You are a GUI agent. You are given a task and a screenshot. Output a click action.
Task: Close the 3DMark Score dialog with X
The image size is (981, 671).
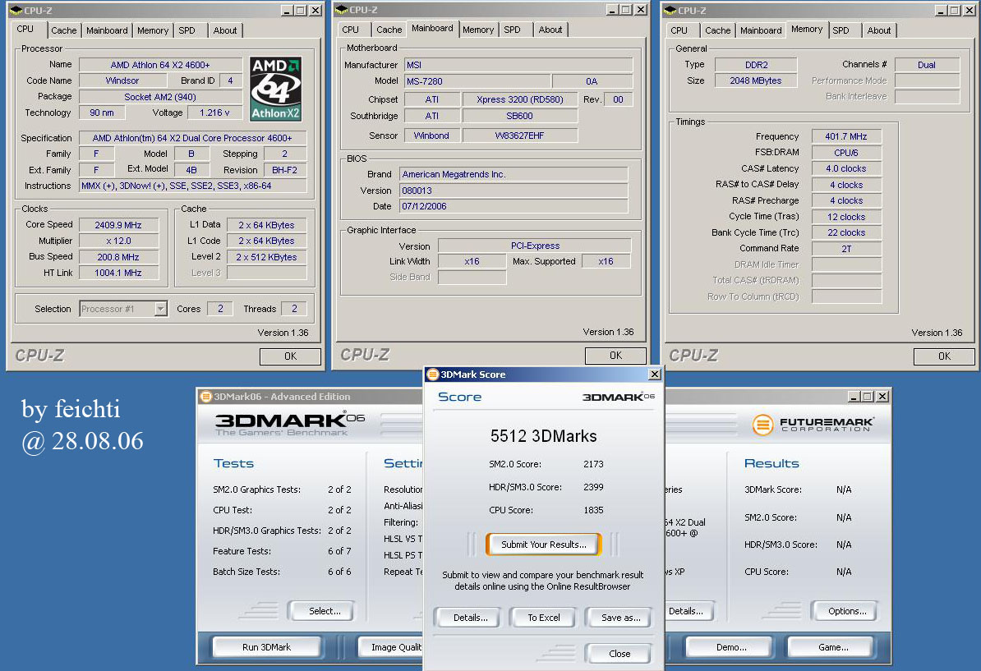click(x=655, y=374)
